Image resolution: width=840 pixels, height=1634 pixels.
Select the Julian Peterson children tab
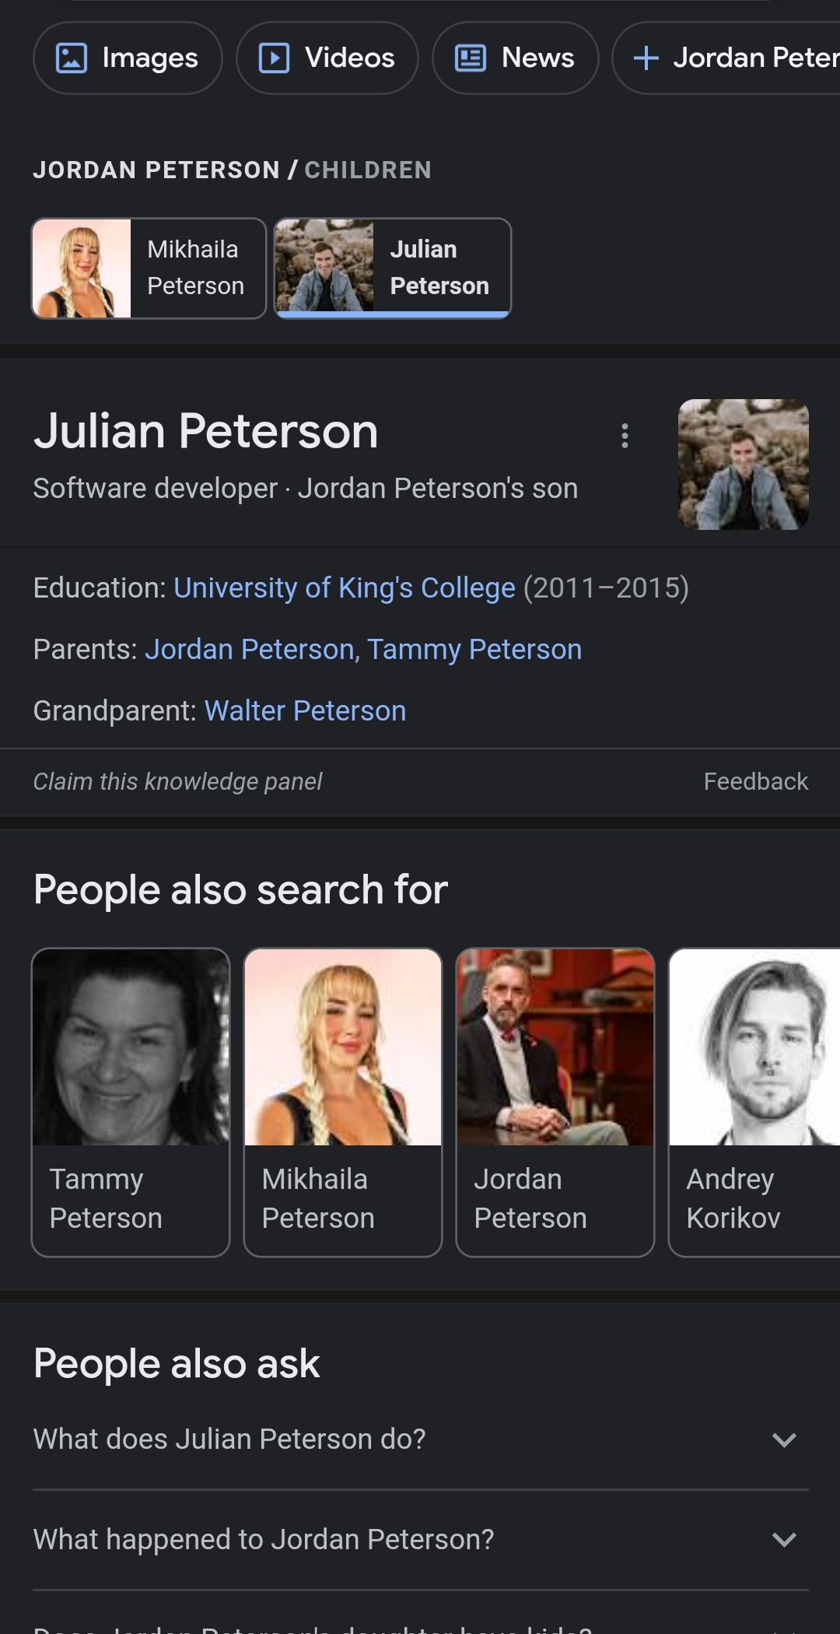393,268
